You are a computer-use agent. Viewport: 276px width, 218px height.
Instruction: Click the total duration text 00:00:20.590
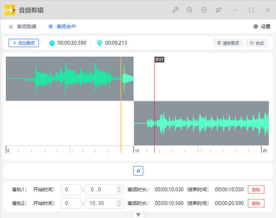[x=72, y=43]
